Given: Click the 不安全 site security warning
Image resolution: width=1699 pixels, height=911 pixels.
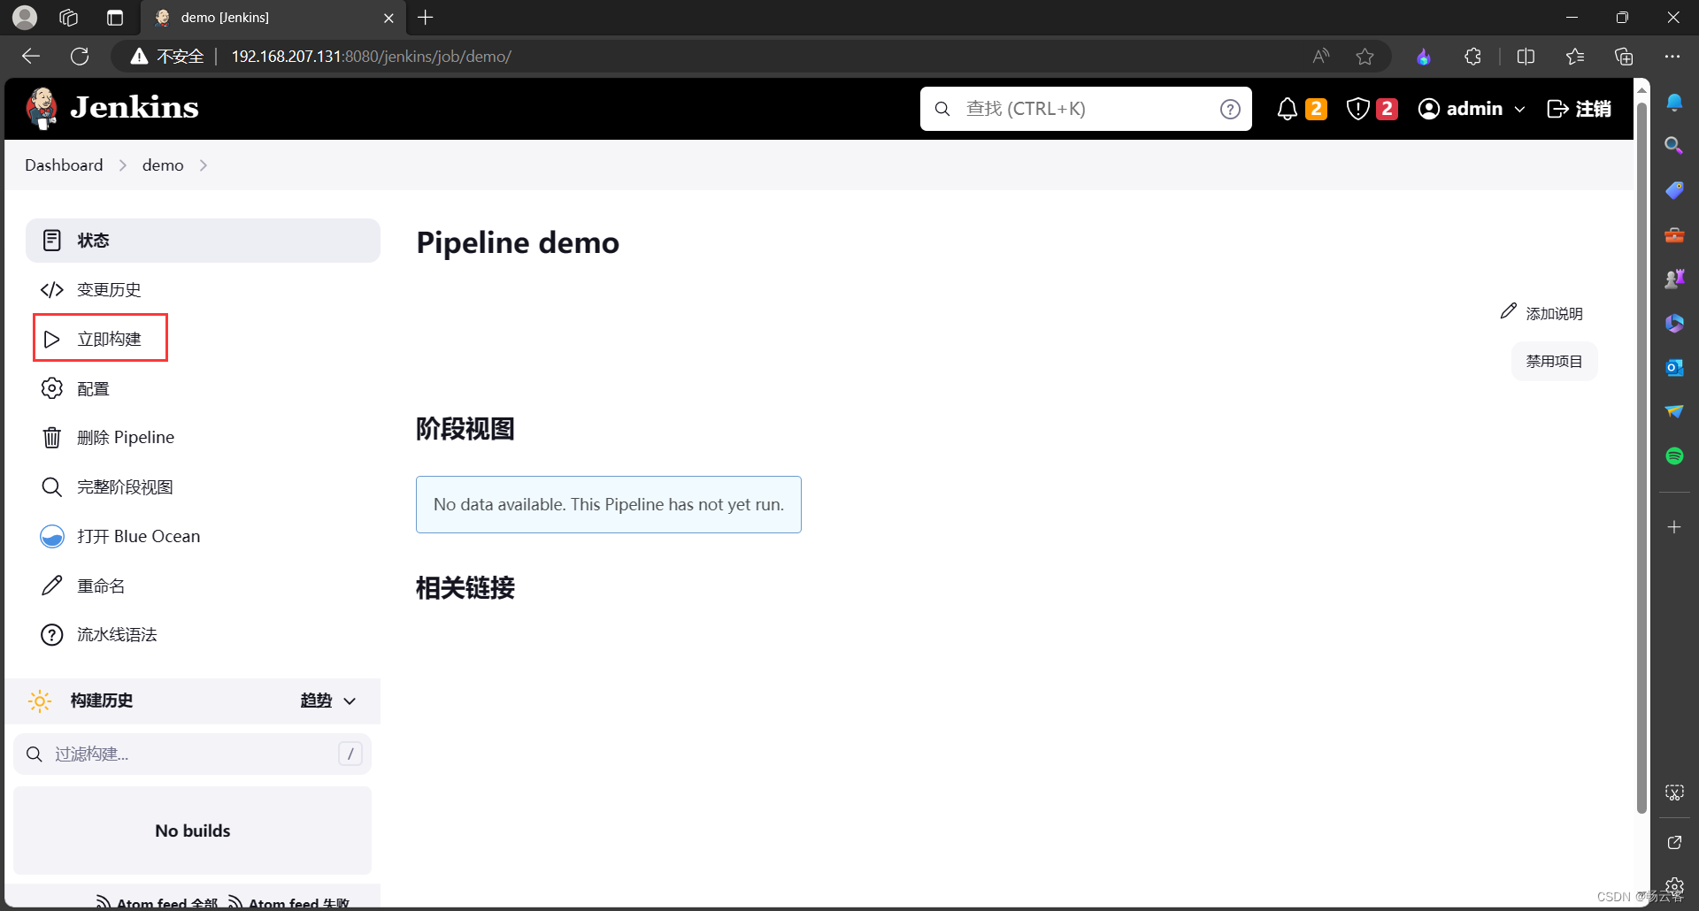Looking at the screenshot, I should click(x=167, y=57).
